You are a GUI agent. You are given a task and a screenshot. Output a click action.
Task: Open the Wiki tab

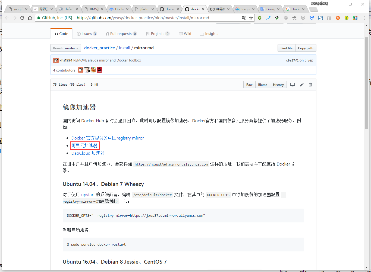coord(185,34)
